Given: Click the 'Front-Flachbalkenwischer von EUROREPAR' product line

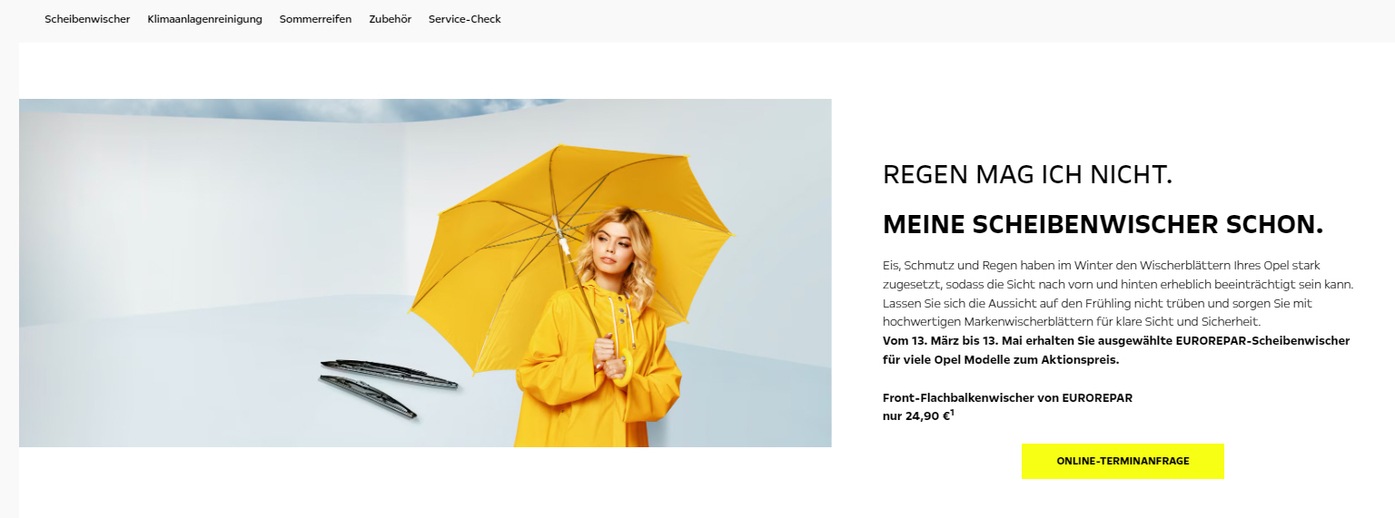Looking at the screenshot, I should click(x=1007, y=397).
